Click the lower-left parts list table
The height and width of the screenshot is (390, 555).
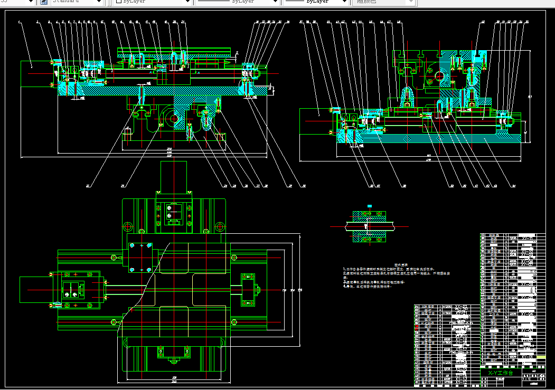click(447, 345)
